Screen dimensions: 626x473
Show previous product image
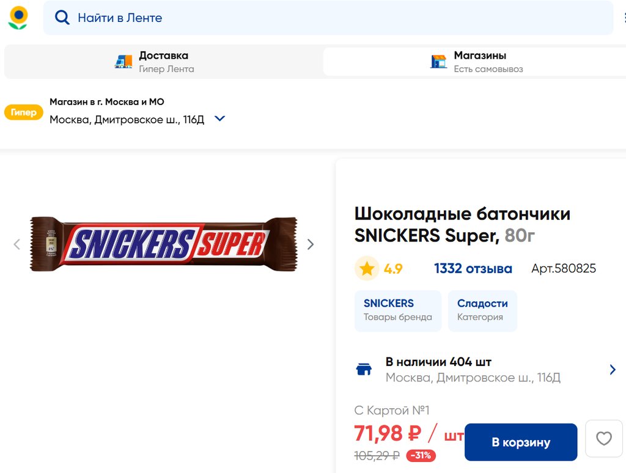[17, 244]
